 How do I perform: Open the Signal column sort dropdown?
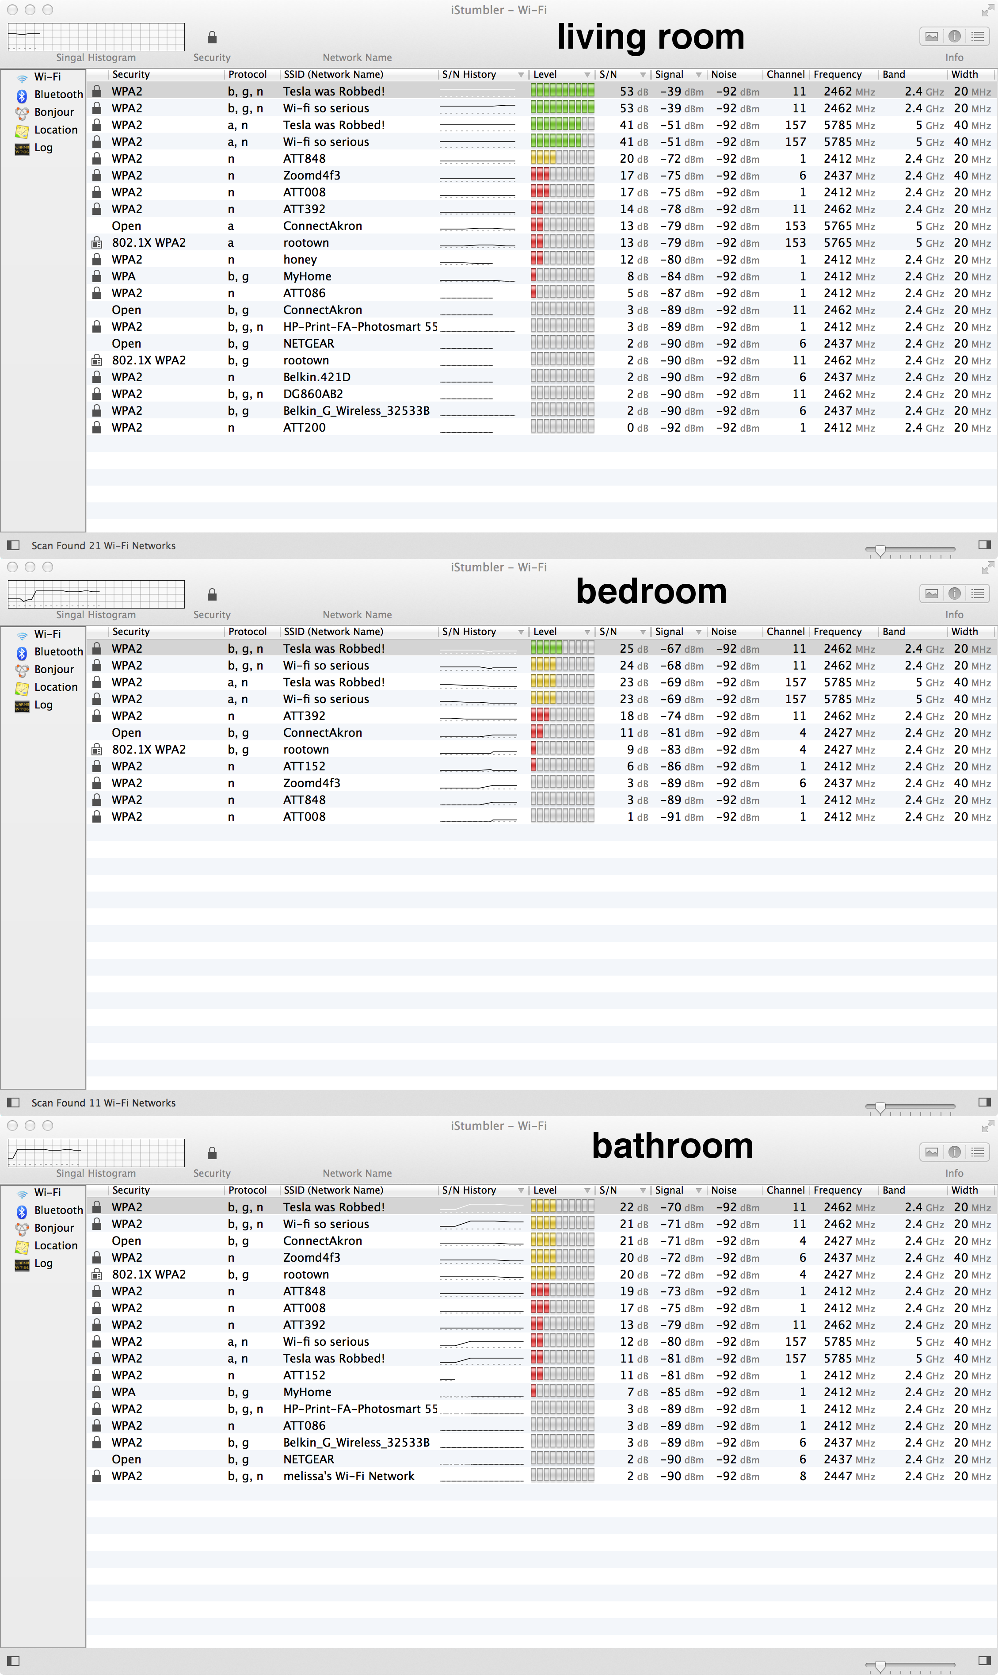point(699,75)
